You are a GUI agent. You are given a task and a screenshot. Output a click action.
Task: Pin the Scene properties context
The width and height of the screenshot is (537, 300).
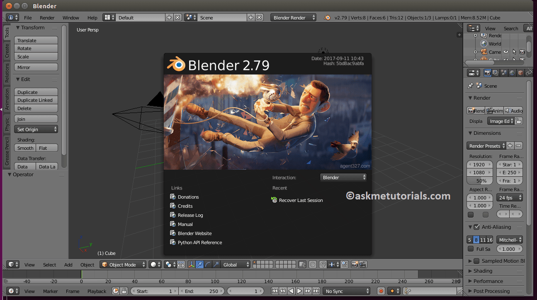tap(470, 86)
